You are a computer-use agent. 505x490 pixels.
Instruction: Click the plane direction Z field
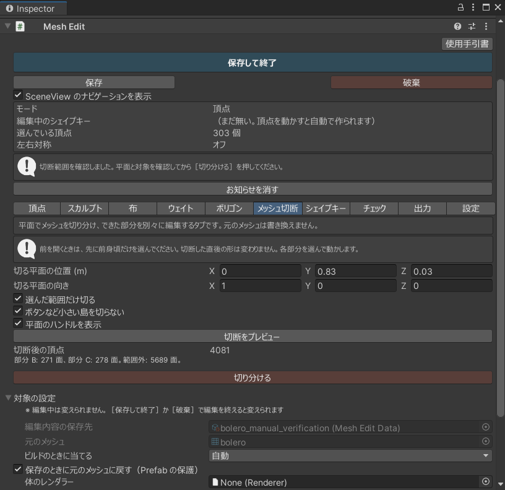click(x=452, y=286)
